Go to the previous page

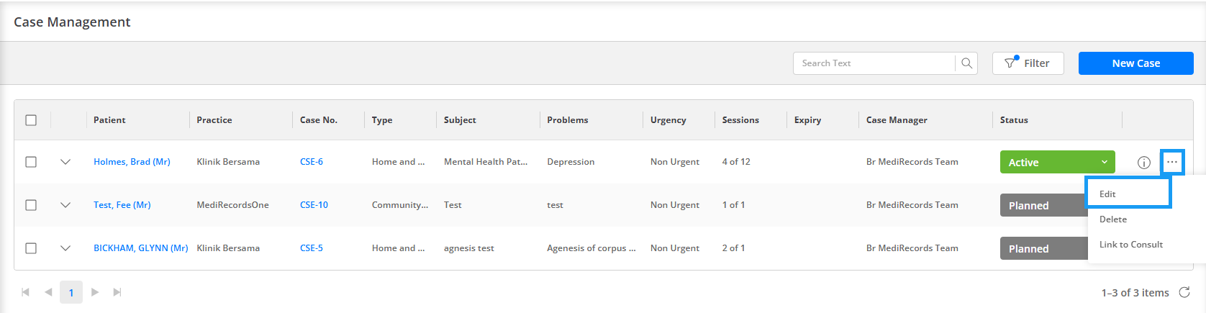tap(48, 292)
